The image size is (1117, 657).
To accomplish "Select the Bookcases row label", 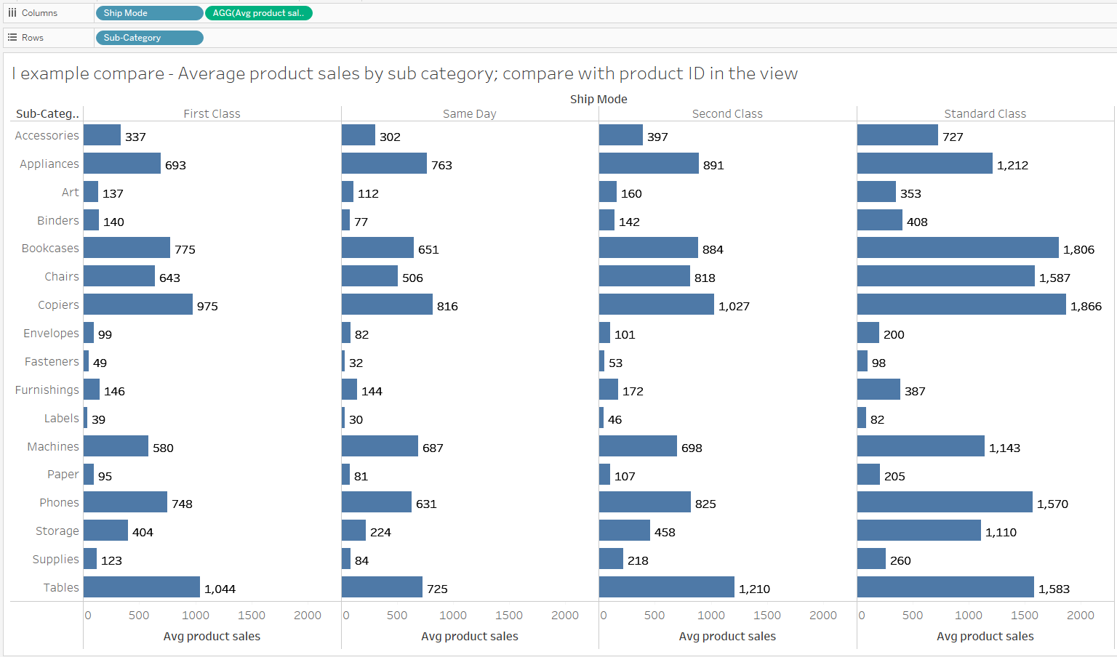I will pos(50,248).
